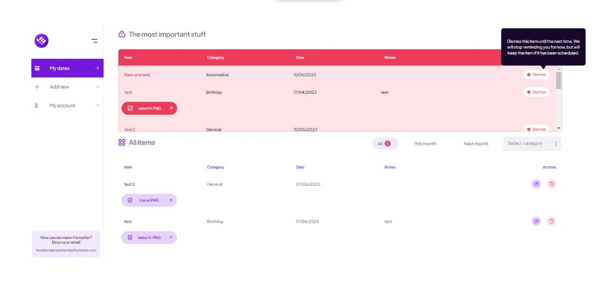The image size is (601, 282).
Task: Click the feedback email address link
Action: coord(66,250)
